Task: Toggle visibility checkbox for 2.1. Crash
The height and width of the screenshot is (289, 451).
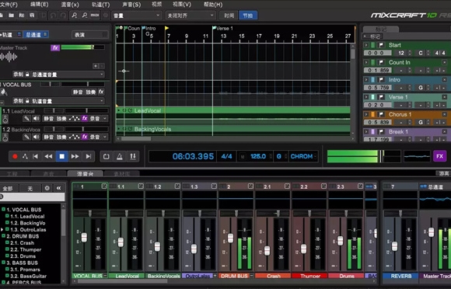Action: (x=7, y=242)
